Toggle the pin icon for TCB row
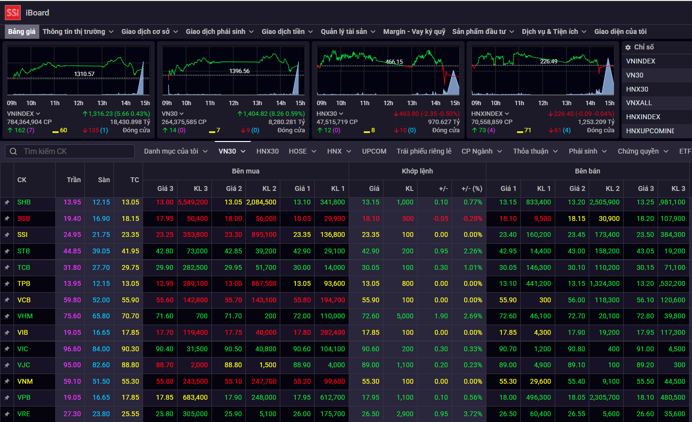The height and width of the screenshot is (422, 692). (x=7, y=267)
